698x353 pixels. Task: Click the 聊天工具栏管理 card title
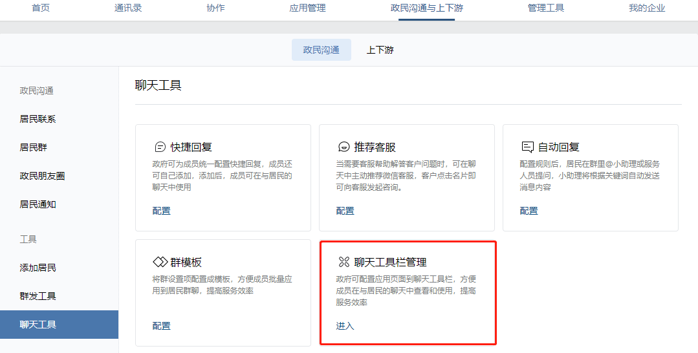pos(390,262)
